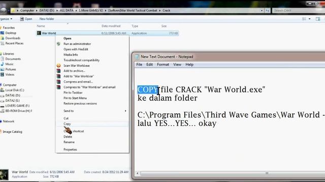Click the antivirus scan icon beside Scan War World.exe
This screenshot has height=182, width=325.
coord(59,66)
